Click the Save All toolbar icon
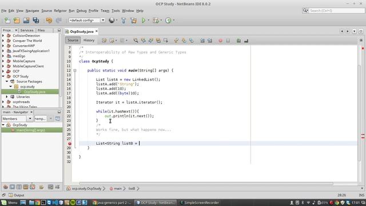Image resolution: width=366 pixels, height=206 pixels. tap(35, 21)
